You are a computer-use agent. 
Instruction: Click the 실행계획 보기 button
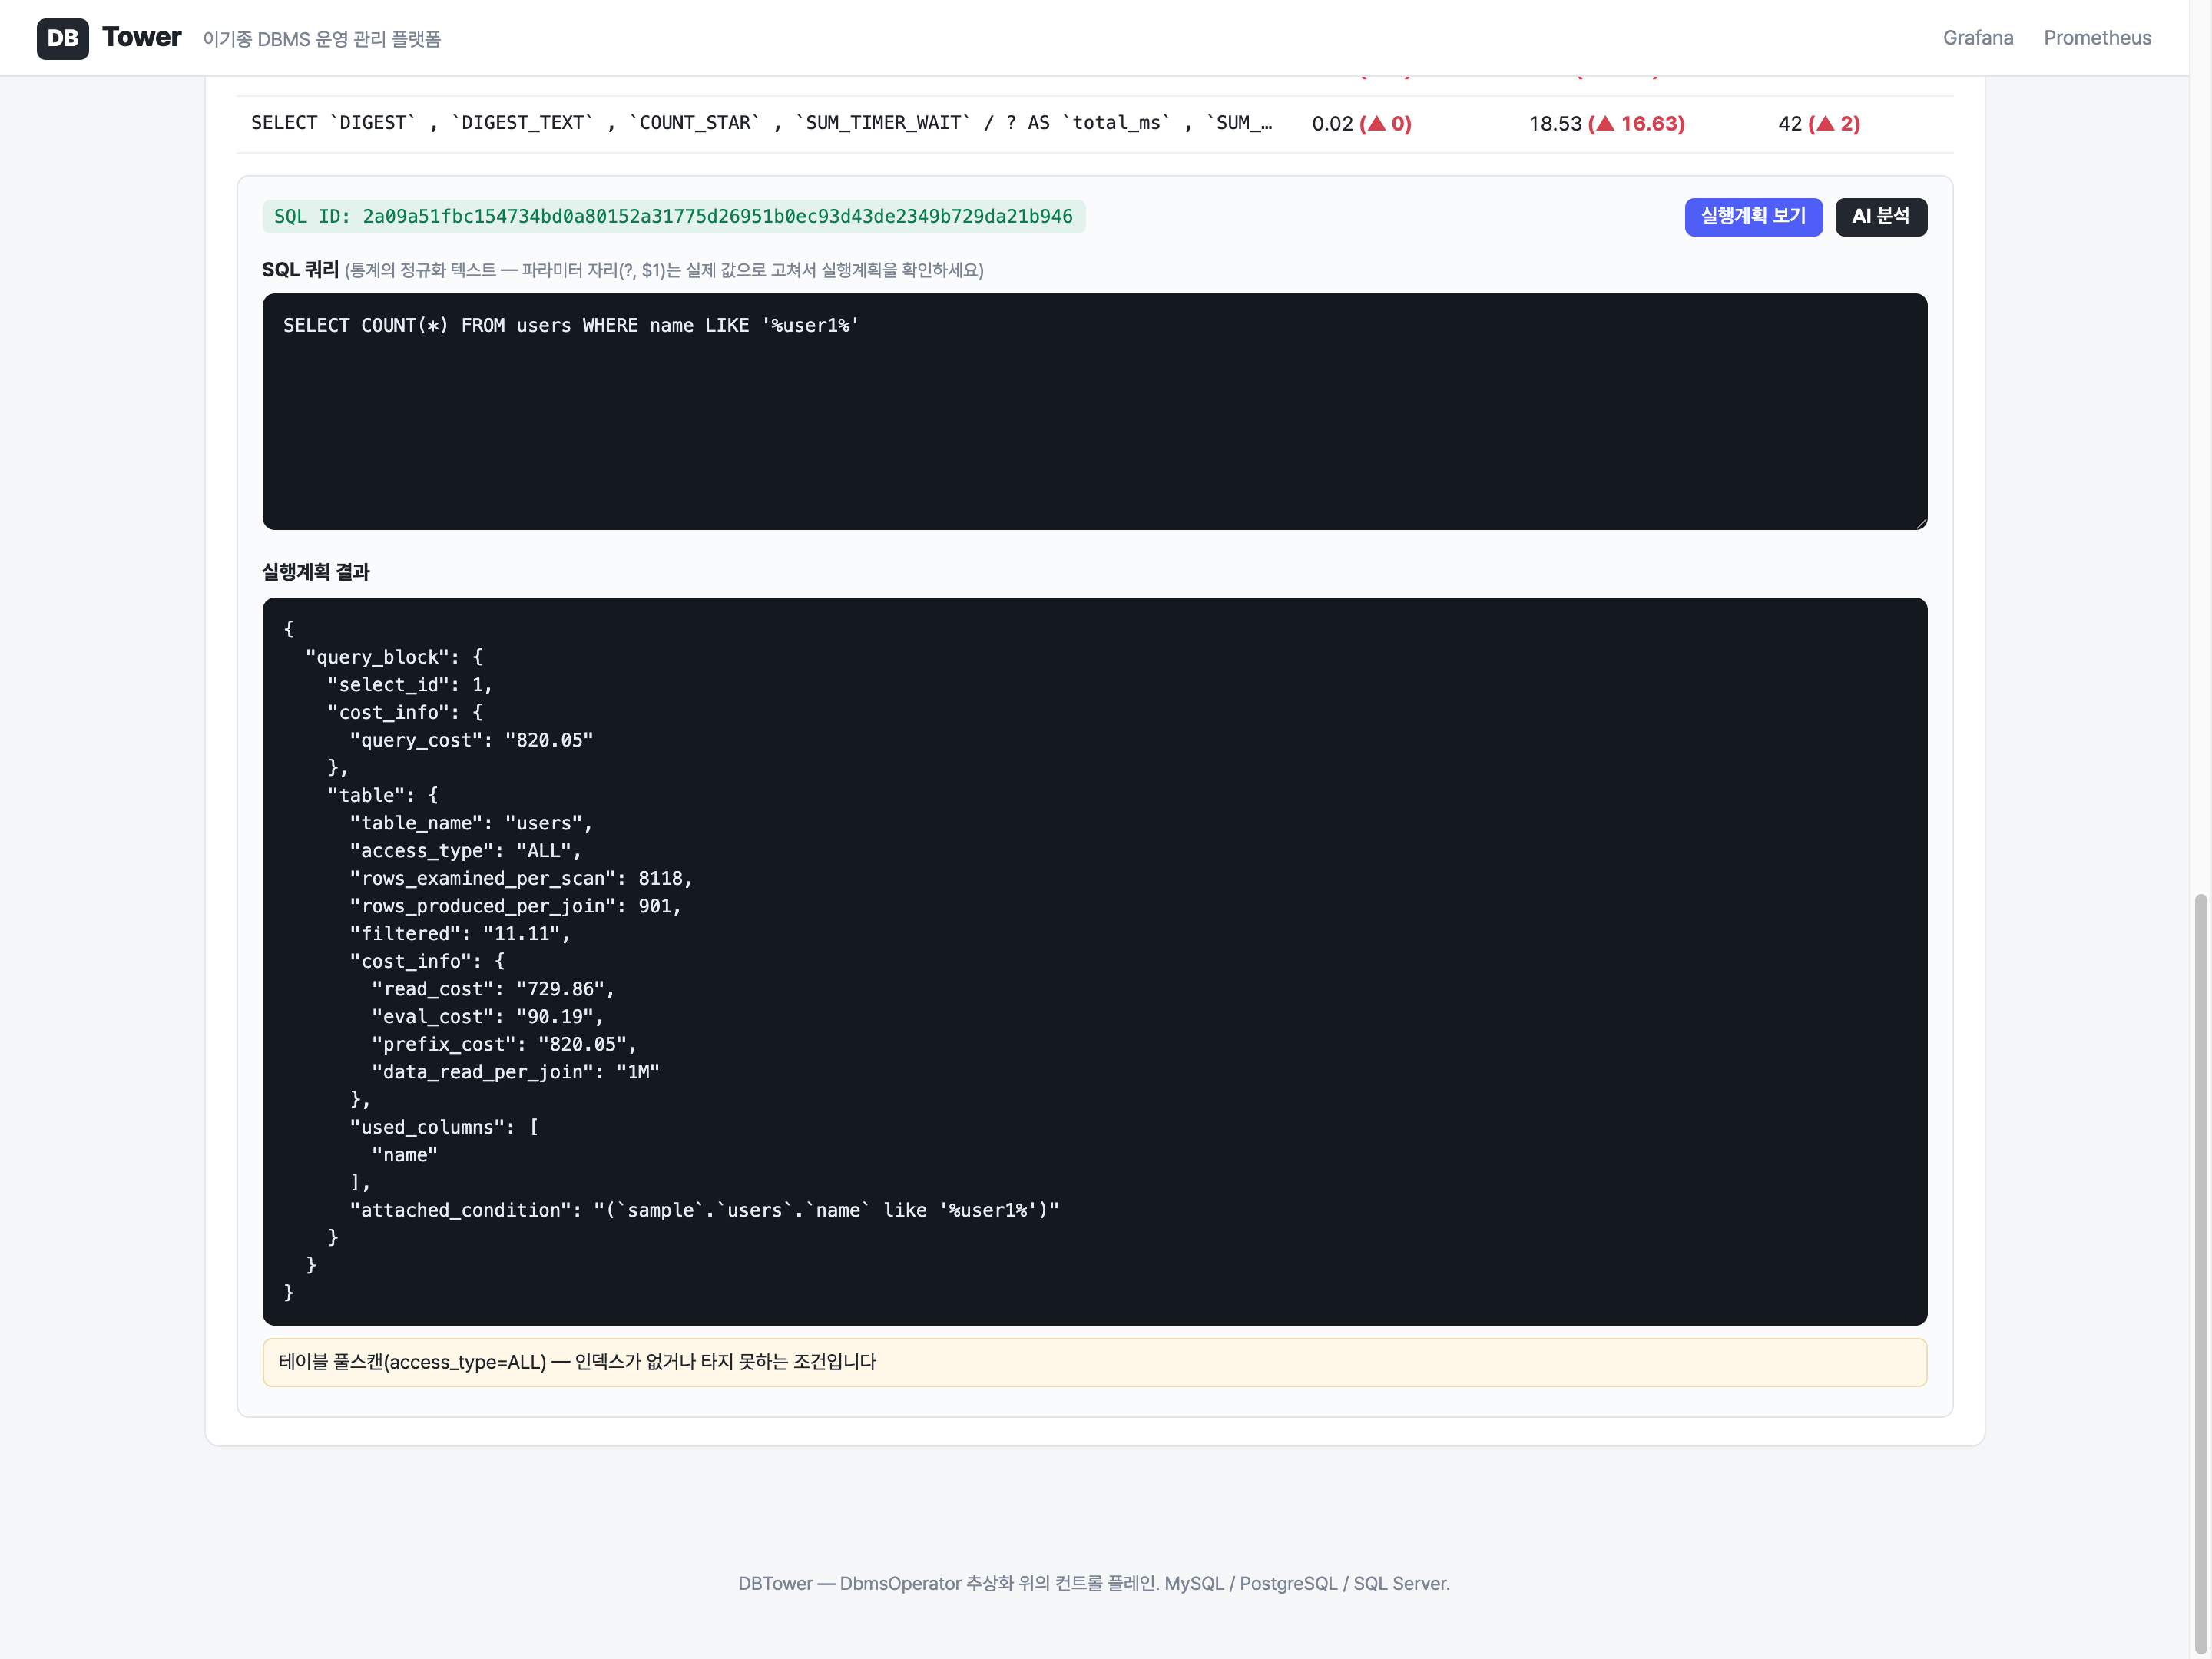pos(1752,216)
